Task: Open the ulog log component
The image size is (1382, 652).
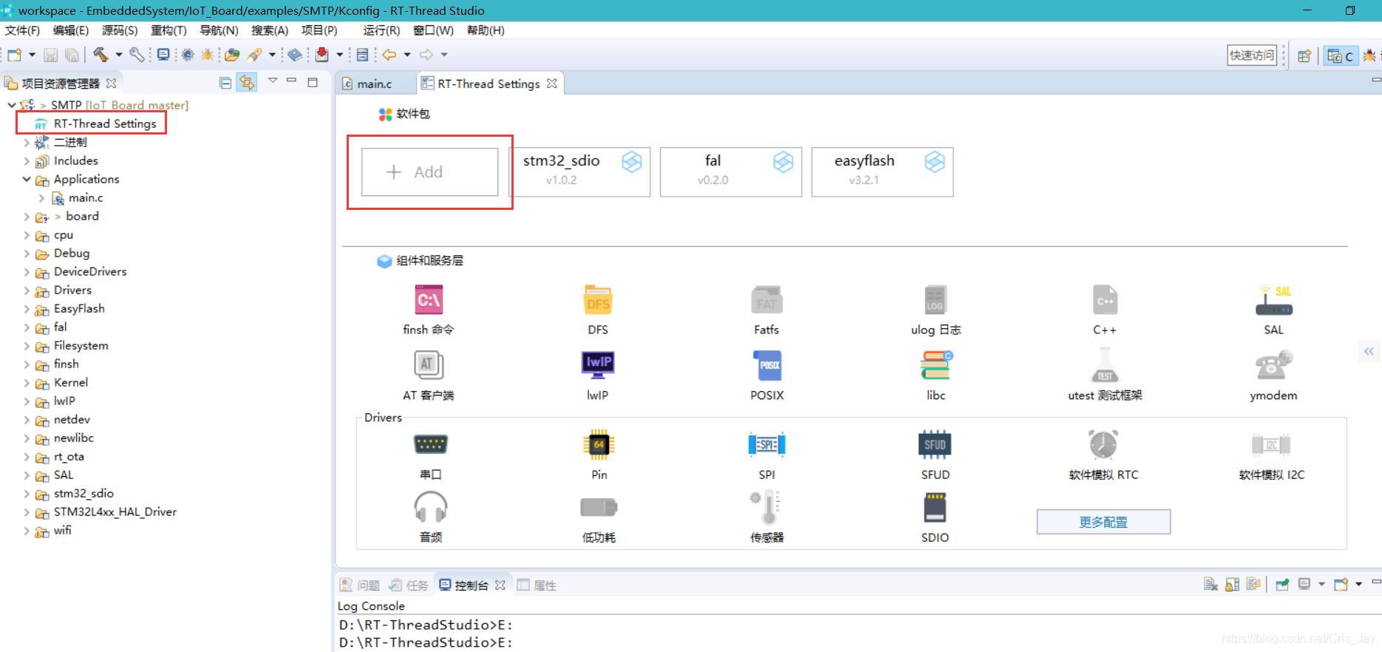Action: click(935, 300)
